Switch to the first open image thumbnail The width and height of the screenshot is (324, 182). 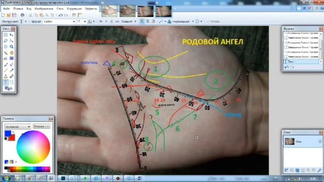pos(109,11)
